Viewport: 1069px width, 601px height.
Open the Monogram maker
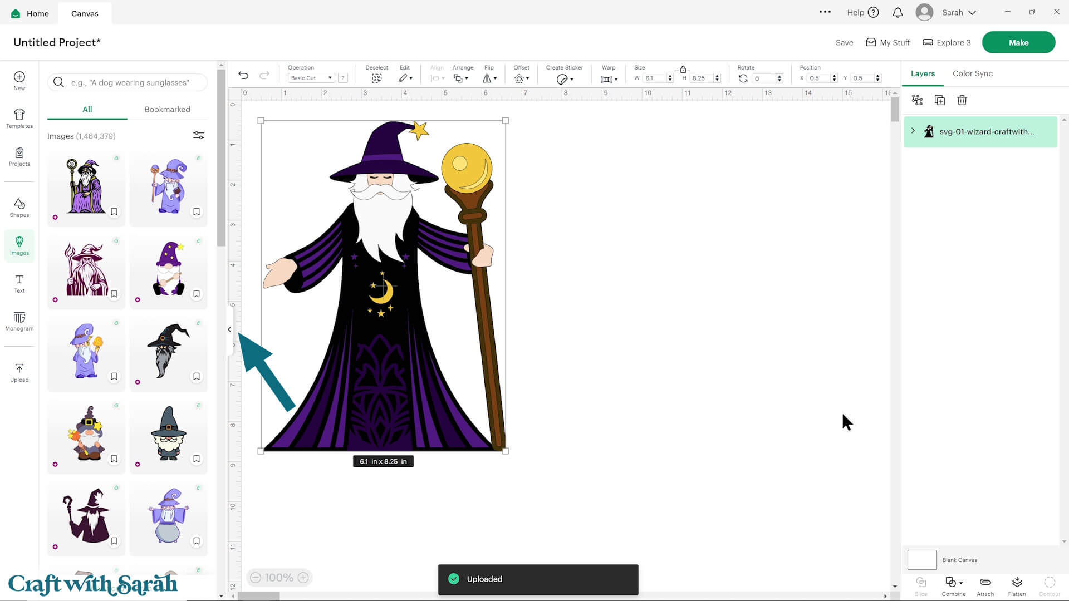click(x=19, y=322)
